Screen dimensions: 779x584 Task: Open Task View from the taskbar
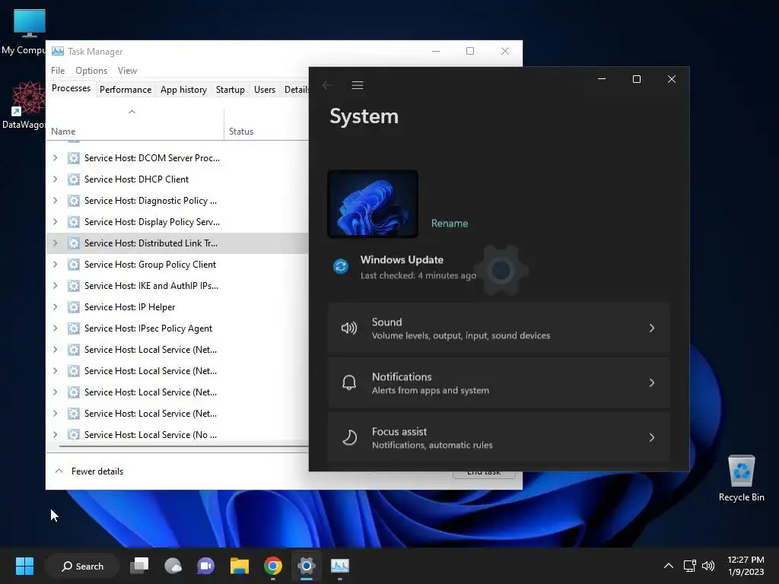click(140, 566)
